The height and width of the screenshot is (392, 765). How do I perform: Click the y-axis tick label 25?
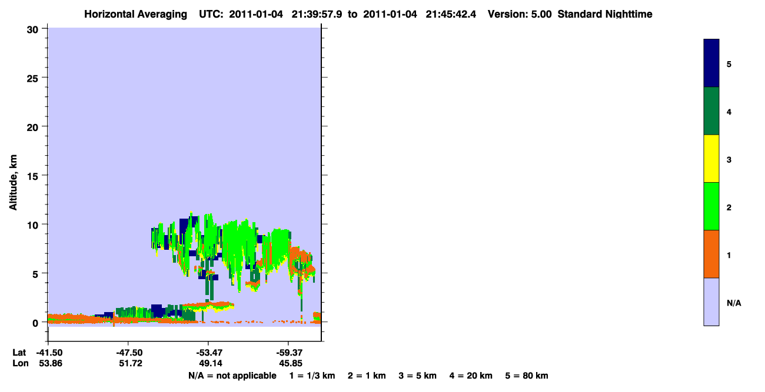34,78
